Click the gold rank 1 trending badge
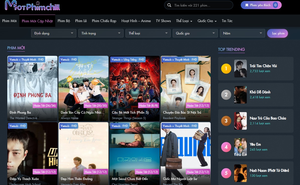This screenshot has height=185, width=300. click(226, 69)
